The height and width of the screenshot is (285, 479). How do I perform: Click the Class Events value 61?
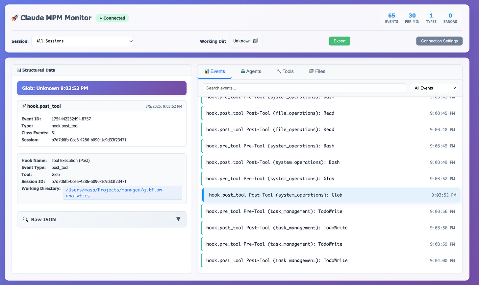(x=54, y=133)
